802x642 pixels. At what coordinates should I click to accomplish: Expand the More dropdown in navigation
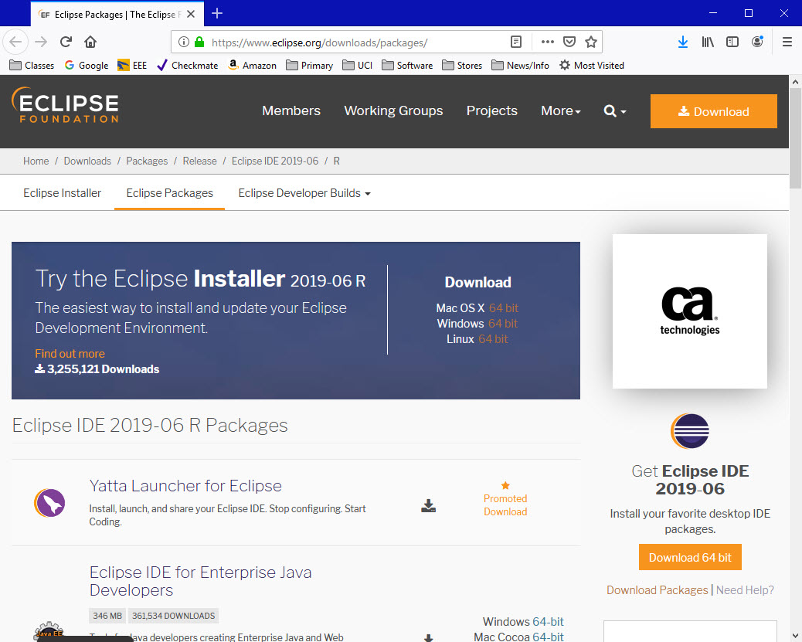[560, 111]
